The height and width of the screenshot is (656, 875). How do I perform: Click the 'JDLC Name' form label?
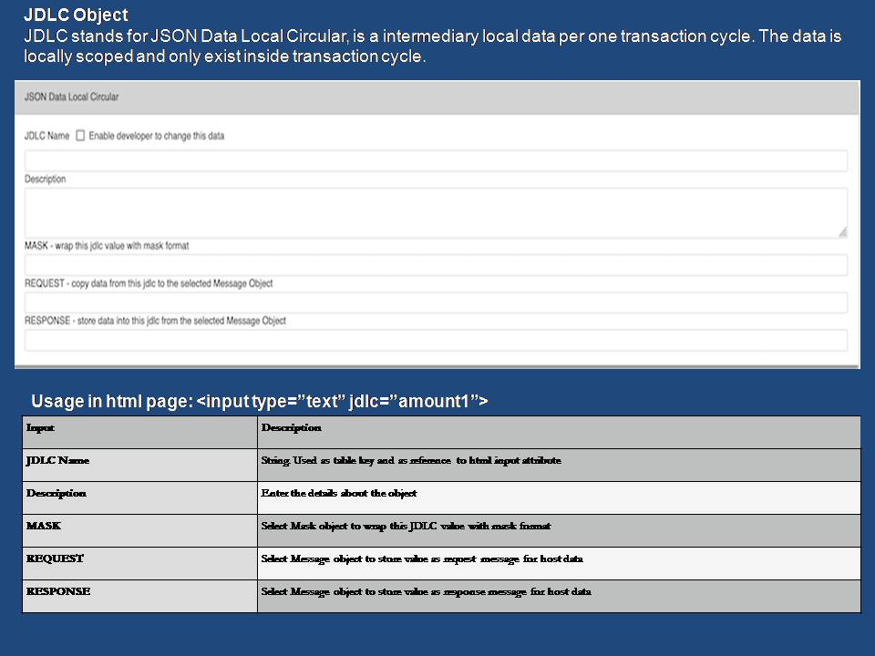coord(46,136)
